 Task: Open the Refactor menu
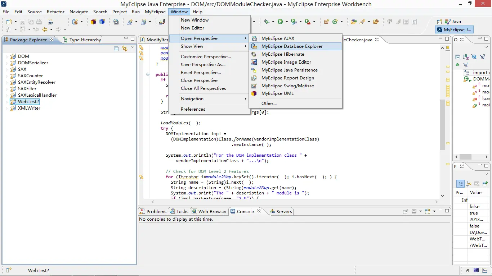[x=55, y=12]
